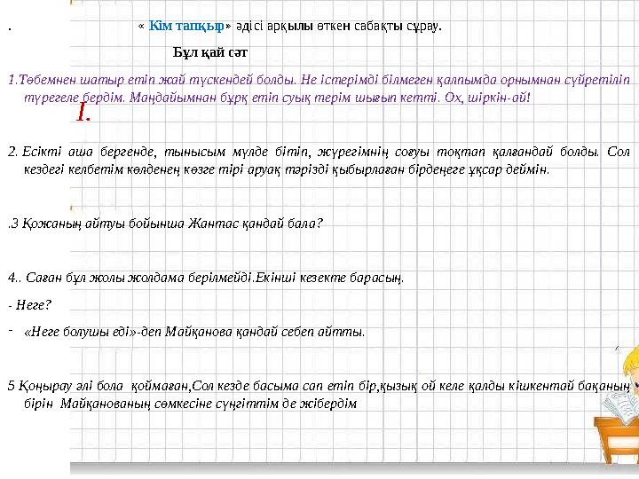Click the sentence beginning «5 Қоңырау әлі бола қоймаған»

[319, 385]
